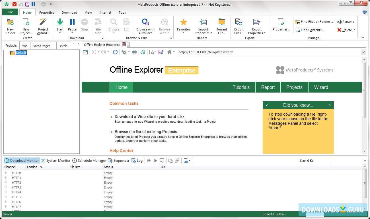The height and width of the screenshot is (219, 370).
Task: Click the Browse with AutoSave icon
Action: (145, 26)
